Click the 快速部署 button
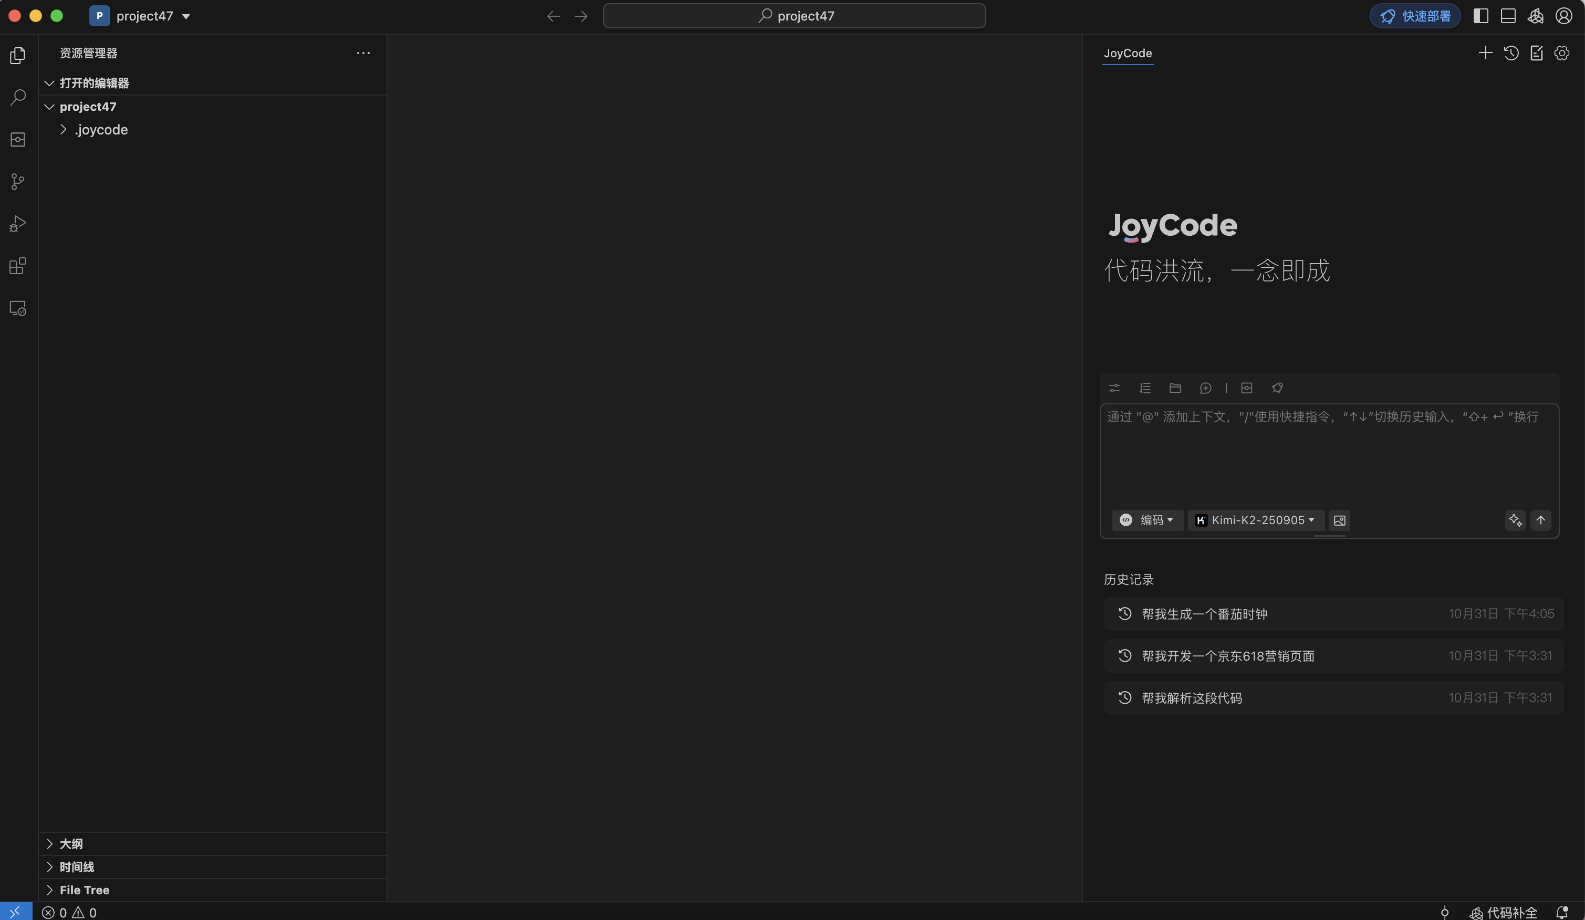 (x=1415, y=16)
